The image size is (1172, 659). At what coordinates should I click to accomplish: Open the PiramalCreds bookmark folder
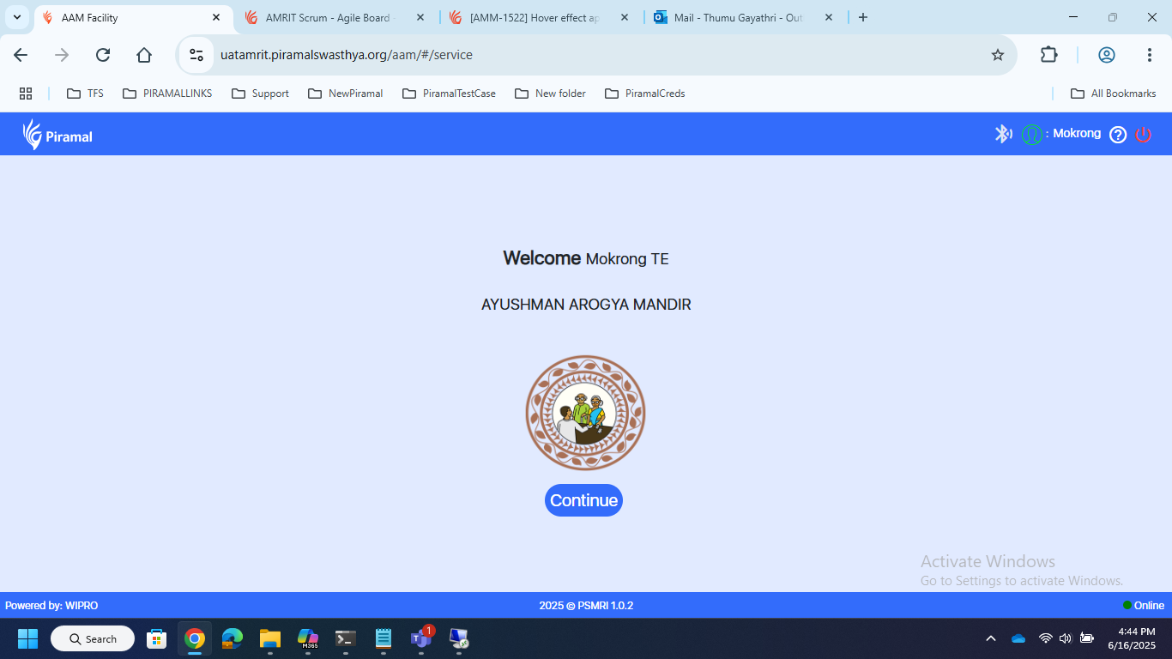click(644, 94)
